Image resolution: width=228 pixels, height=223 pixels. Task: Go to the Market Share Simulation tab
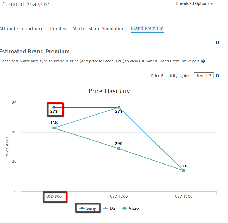point(98,29)
